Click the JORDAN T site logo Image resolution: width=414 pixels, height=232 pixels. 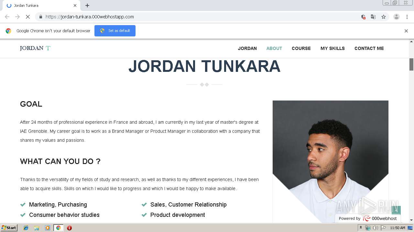35,48
